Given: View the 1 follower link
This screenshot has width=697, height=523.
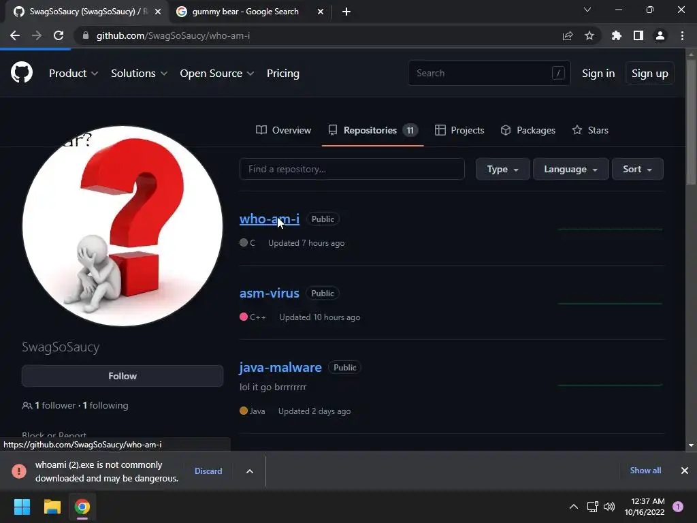Looking at the screenshot, I should pyautogui.click(x=55, y=406).
